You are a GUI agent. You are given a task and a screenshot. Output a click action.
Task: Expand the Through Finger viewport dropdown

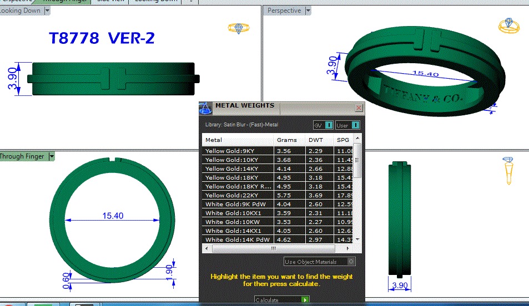point(52,157)
